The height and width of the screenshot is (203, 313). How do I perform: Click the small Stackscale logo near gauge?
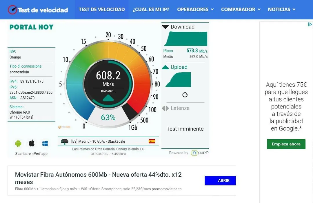tap(64, 127)
